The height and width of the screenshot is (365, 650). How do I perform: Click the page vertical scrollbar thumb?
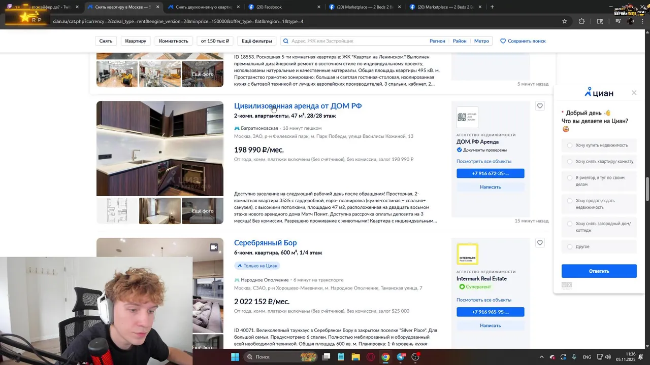tap(647, 190)
